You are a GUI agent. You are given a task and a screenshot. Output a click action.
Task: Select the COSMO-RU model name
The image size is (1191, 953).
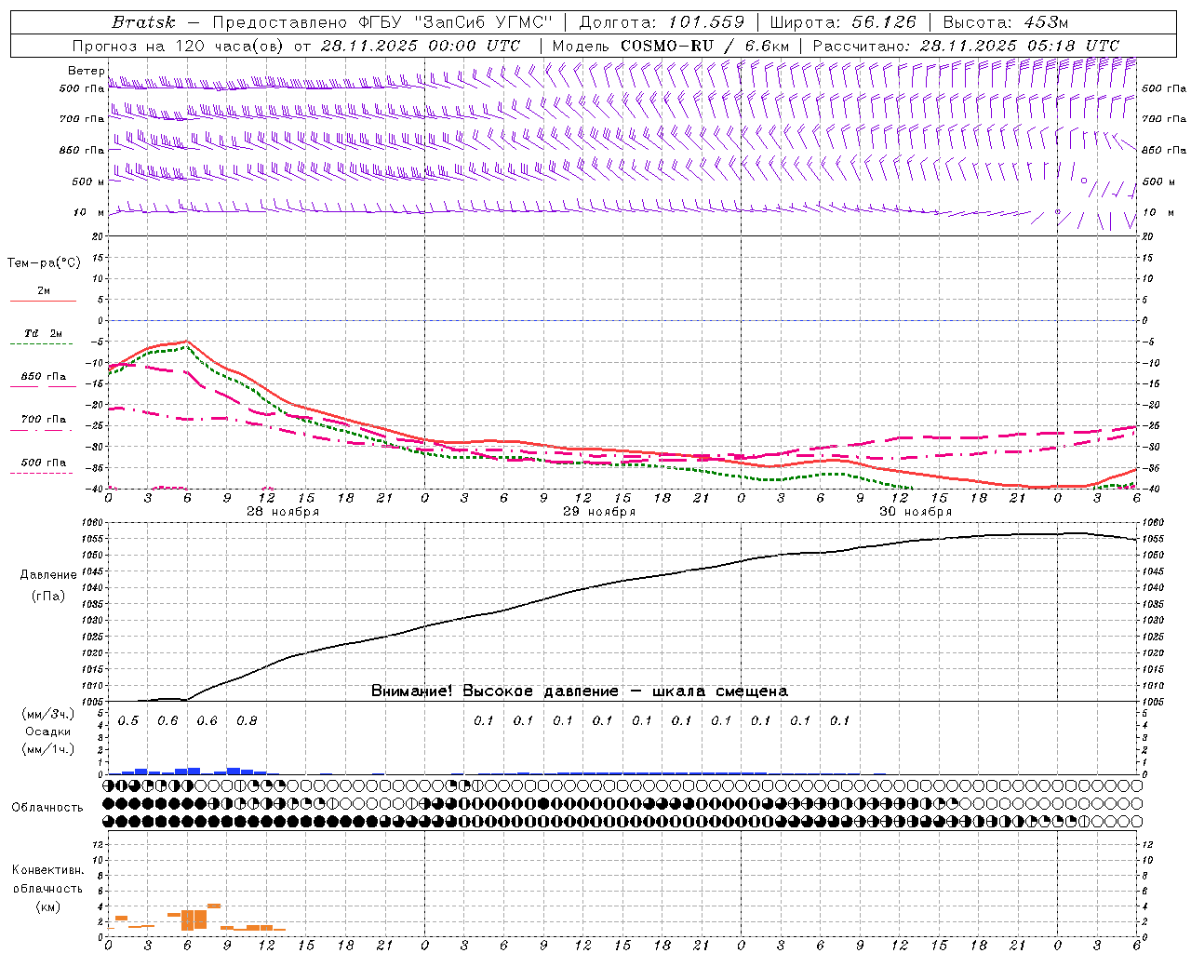[666, 46]
